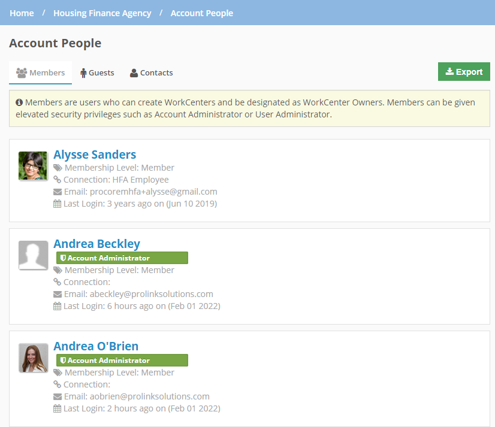Screen dimensions: 495x427
Task: Go to Home breadcrumb link
Action: (x=22, y=13)
